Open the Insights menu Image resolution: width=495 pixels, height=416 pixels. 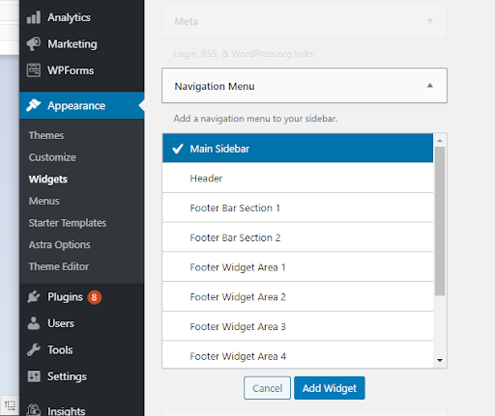[82, 410]
